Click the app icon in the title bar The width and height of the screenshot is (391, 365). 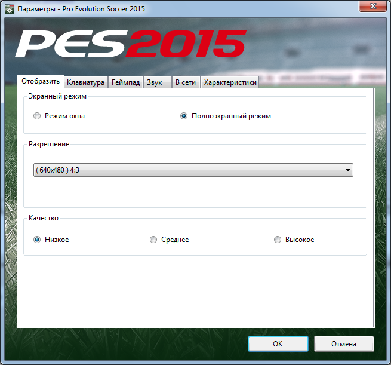10,9
